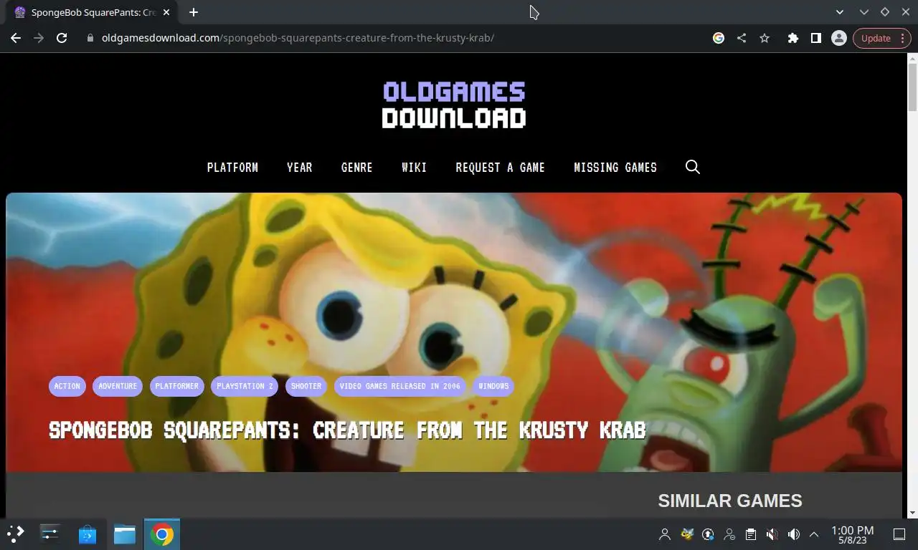Open the YEAR menu

pos(300,168)
